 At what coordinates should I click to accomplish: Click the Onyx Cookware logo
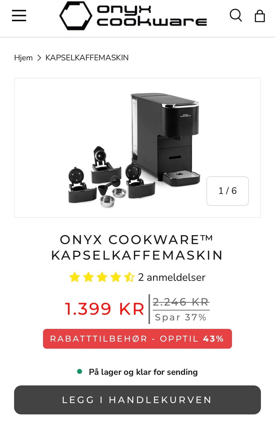coord(133,16)
